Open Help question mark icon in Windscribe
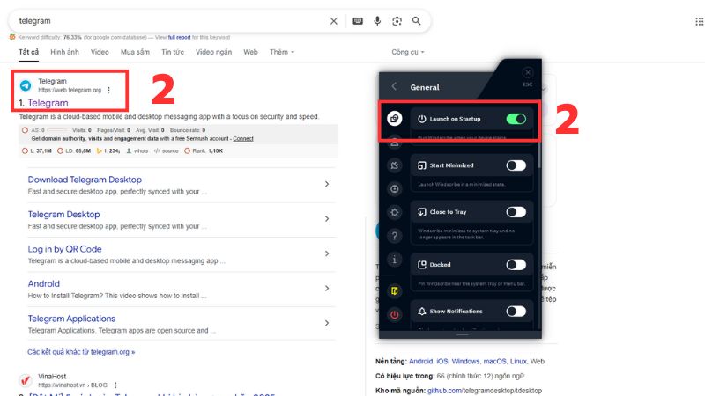 click(x=394, y=236)
